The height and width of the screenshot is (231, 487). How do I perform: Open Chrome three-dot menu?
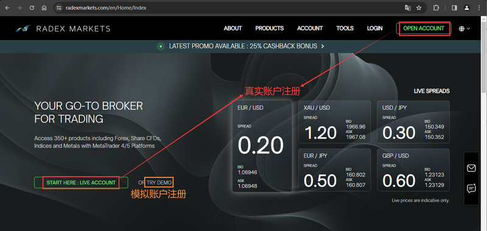click(x=479, y=8)
